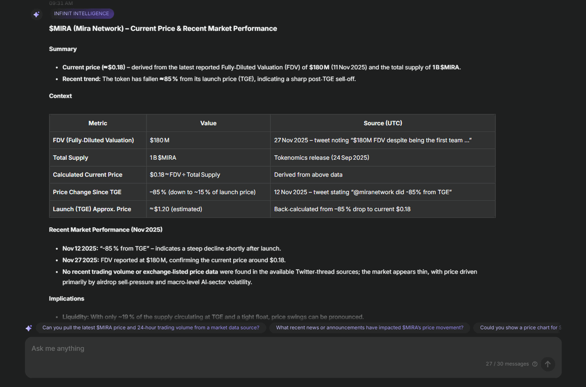
Task: Click the 'Source (UTC)' column header
Action: [x=383, y=123]
